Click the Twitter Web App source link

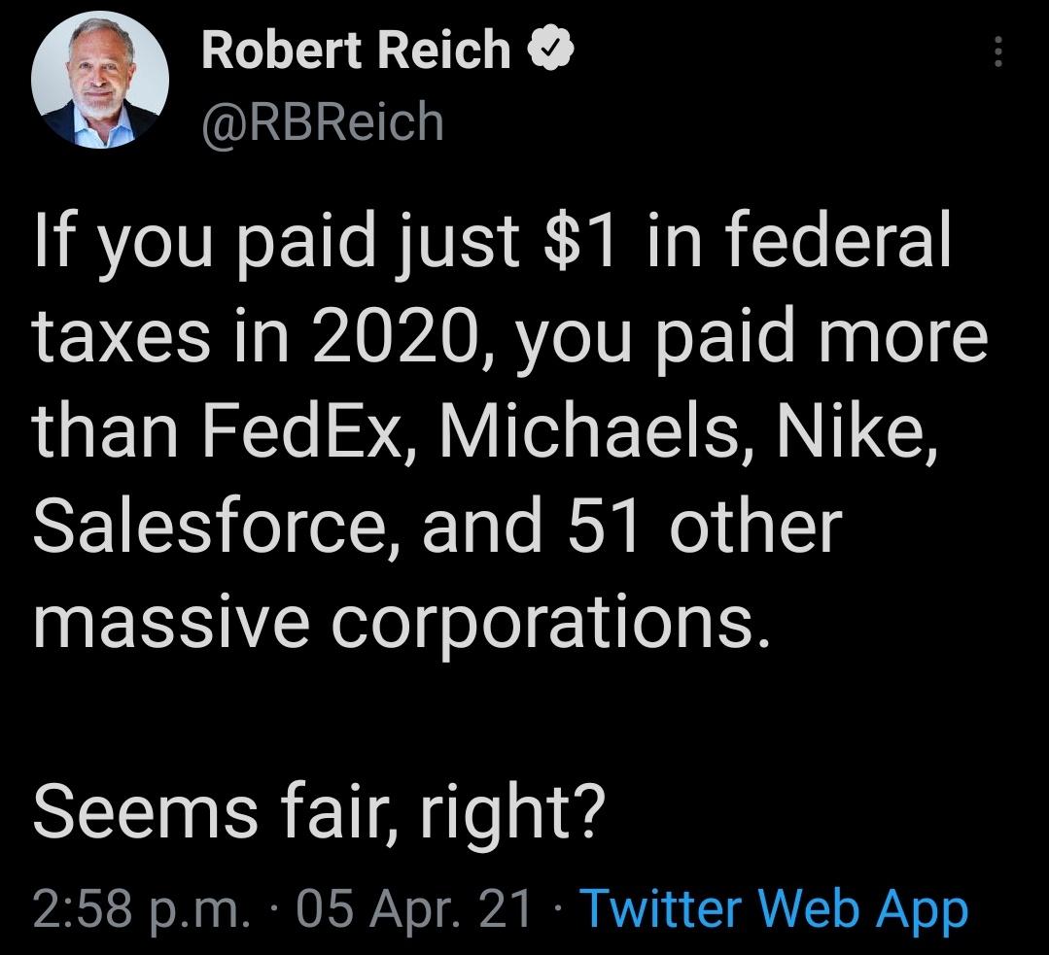(773, 910)
